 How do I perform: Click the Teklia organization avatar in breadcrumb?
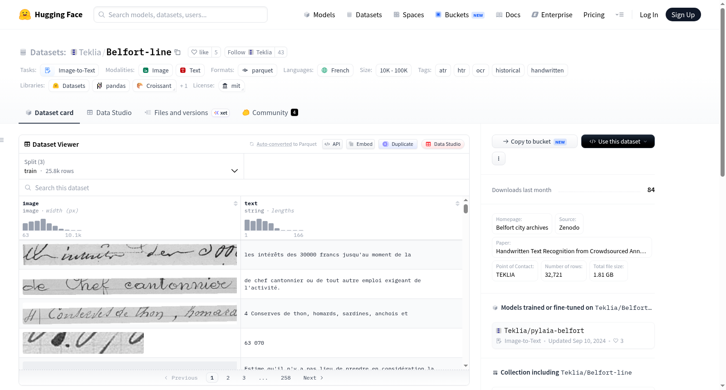[x=74, y=52]
